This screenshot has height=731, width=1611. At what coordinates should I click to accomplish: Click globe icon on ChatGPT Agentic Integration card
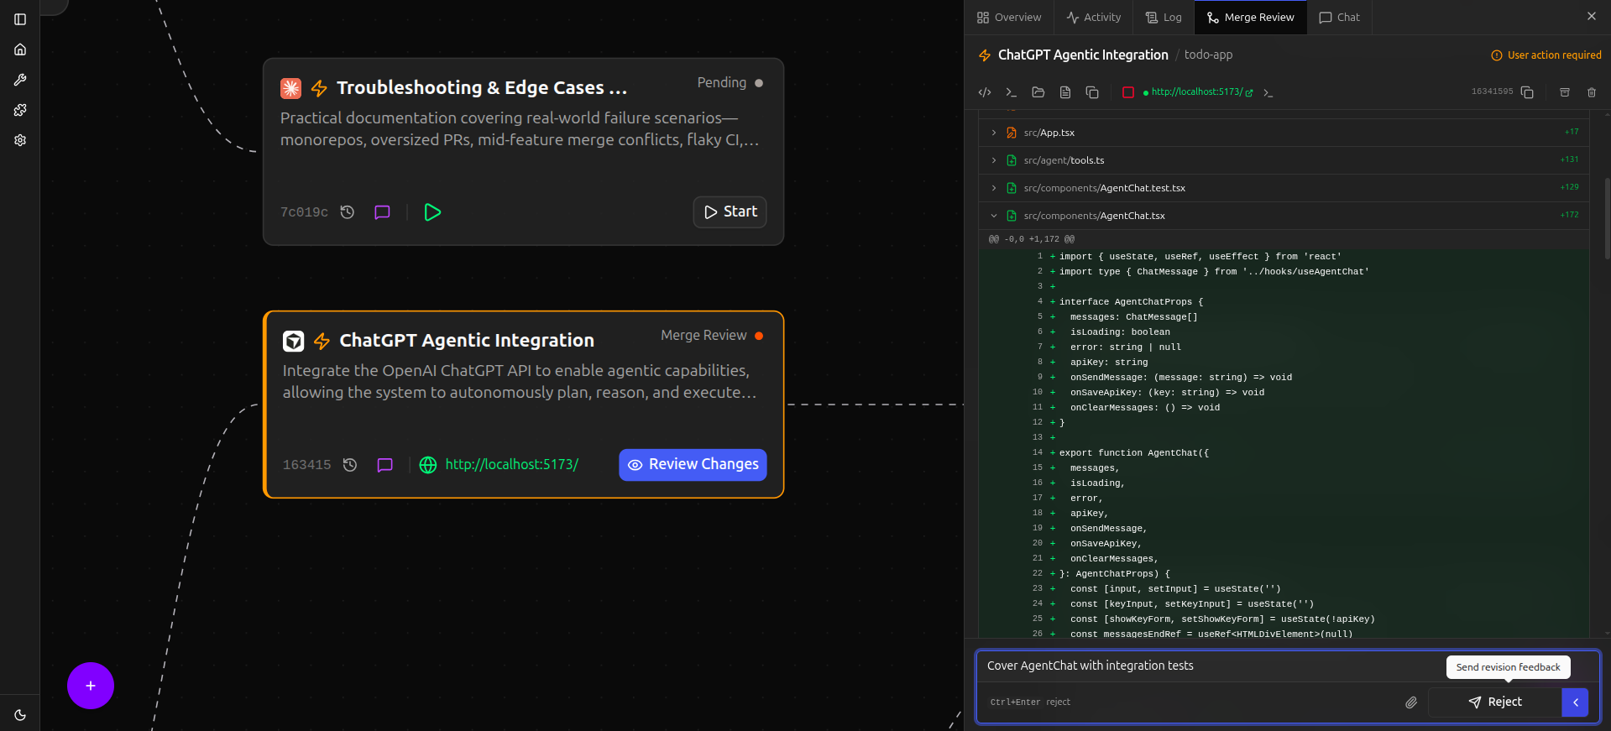428,465
